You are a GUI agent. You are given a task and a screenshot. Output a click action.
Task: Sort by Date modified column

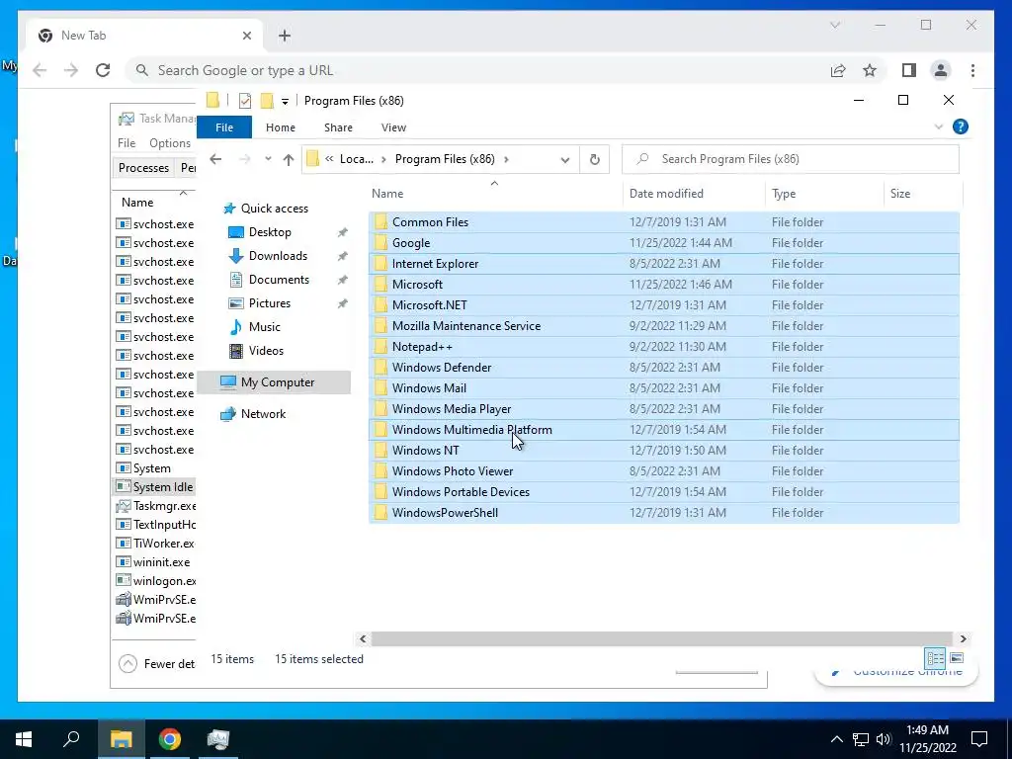point(694,193)
